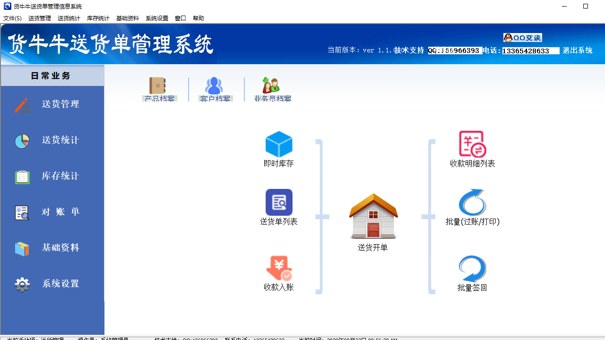Open 送货开单 (Delivery Billing) house icon
Image resolution: width=605 pixels, height=340 pixels.
click(373, 218)
